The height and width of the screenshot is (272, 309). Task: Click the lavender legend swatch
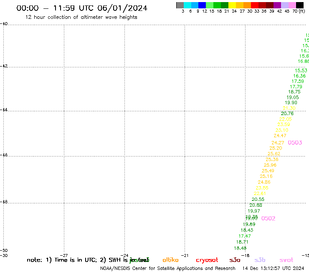click(285, 5)
